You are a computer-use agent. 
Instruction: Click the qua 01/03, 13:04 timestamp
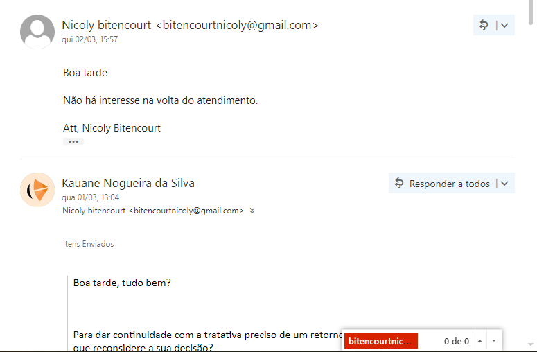click(x=90, y=197)
